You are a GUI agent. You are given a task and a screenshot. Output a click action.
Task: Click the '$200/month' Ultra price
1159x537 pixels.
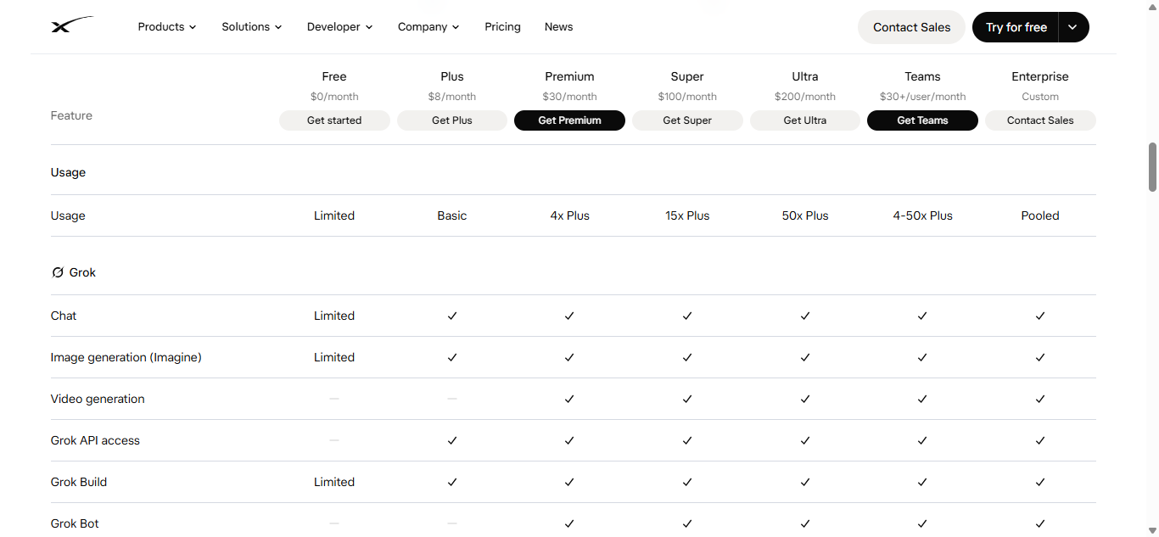coord(805,97)
